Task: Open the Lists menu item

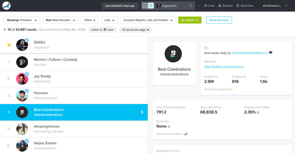Action: tap(209, 6)
